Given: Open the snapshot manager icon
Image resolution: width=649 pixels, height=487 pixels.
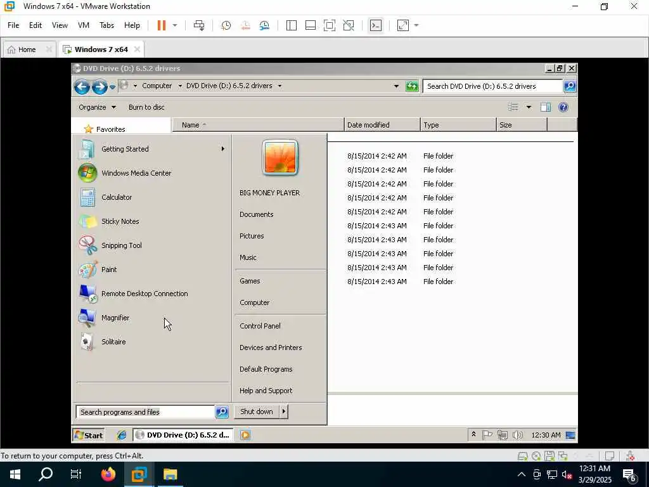Looking at the screenshot, I should tap(264, 25).
